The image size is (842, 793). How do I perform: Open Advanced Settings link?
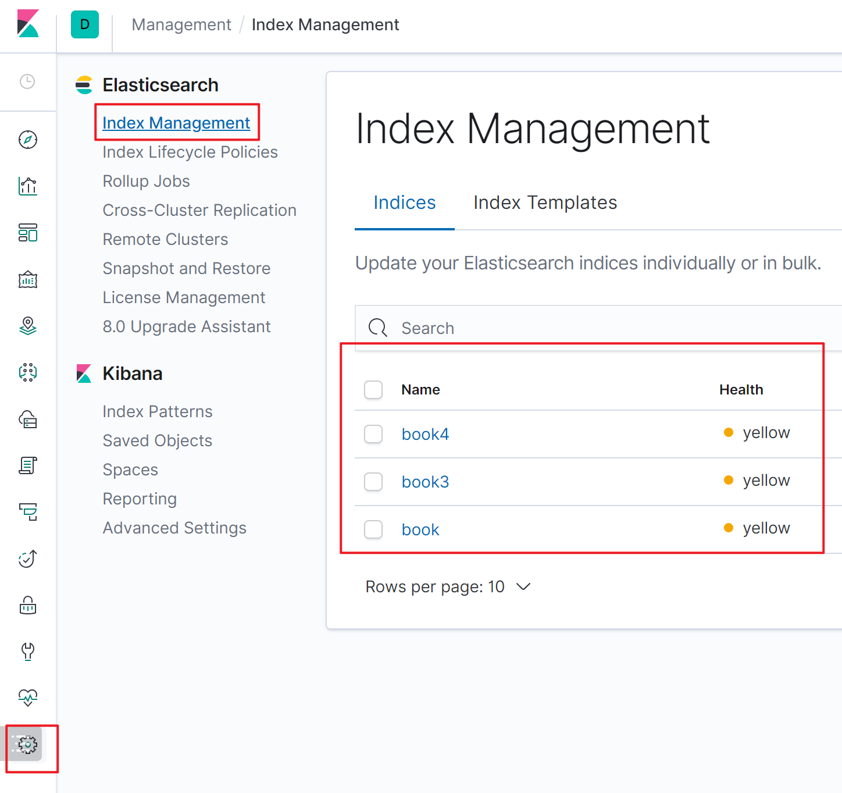pos(174,528)
